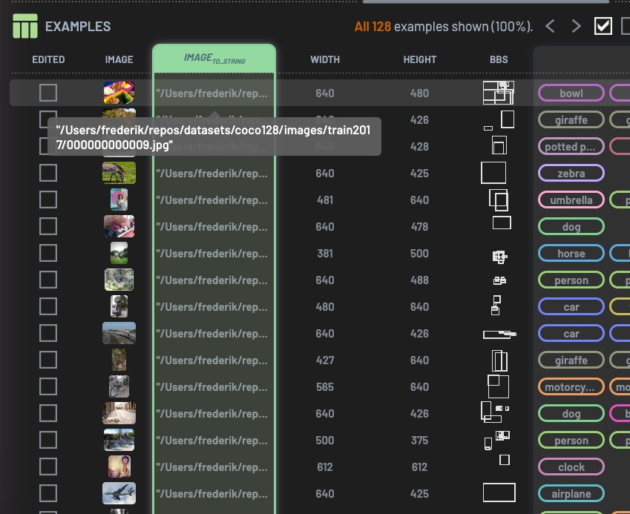Go to the next examples page arrow
Image resolution: width=630 pixels, height=514 pixels.
576,27
